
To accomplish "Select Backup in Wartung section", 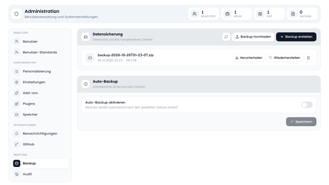I will tap(40, 163).
